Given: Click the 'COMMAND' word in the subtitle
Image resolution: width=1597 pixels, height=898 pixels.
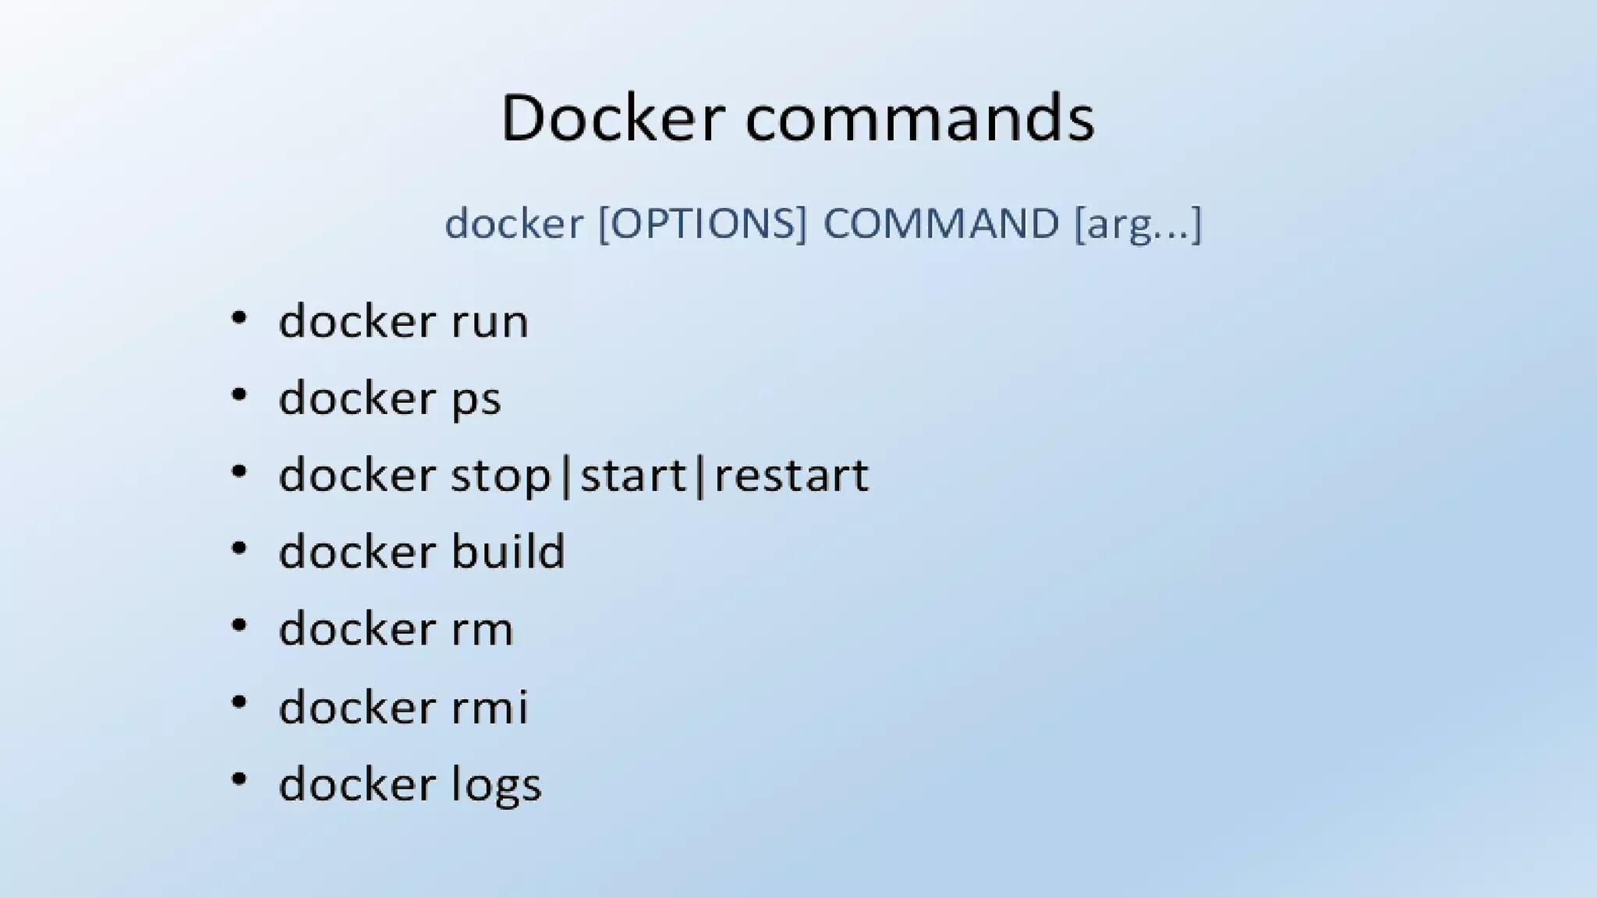Looking at the screenshot, I should point(941,224).
